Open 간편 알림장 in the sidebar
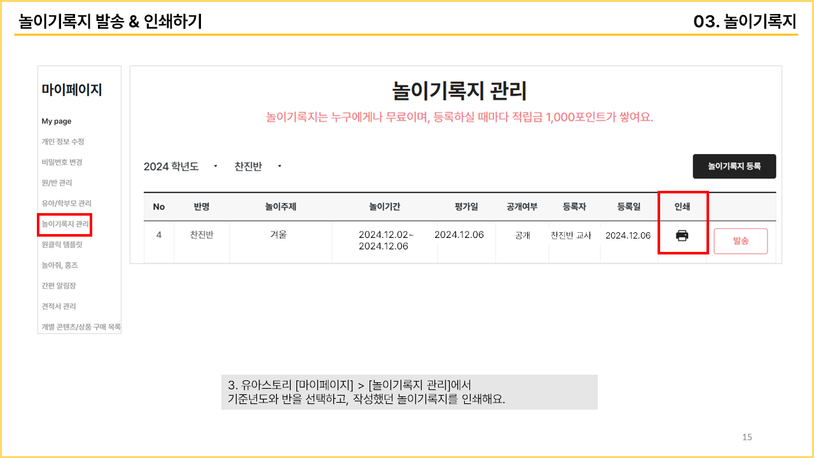The height and width of the screenshot is (458, 814). 59,286
